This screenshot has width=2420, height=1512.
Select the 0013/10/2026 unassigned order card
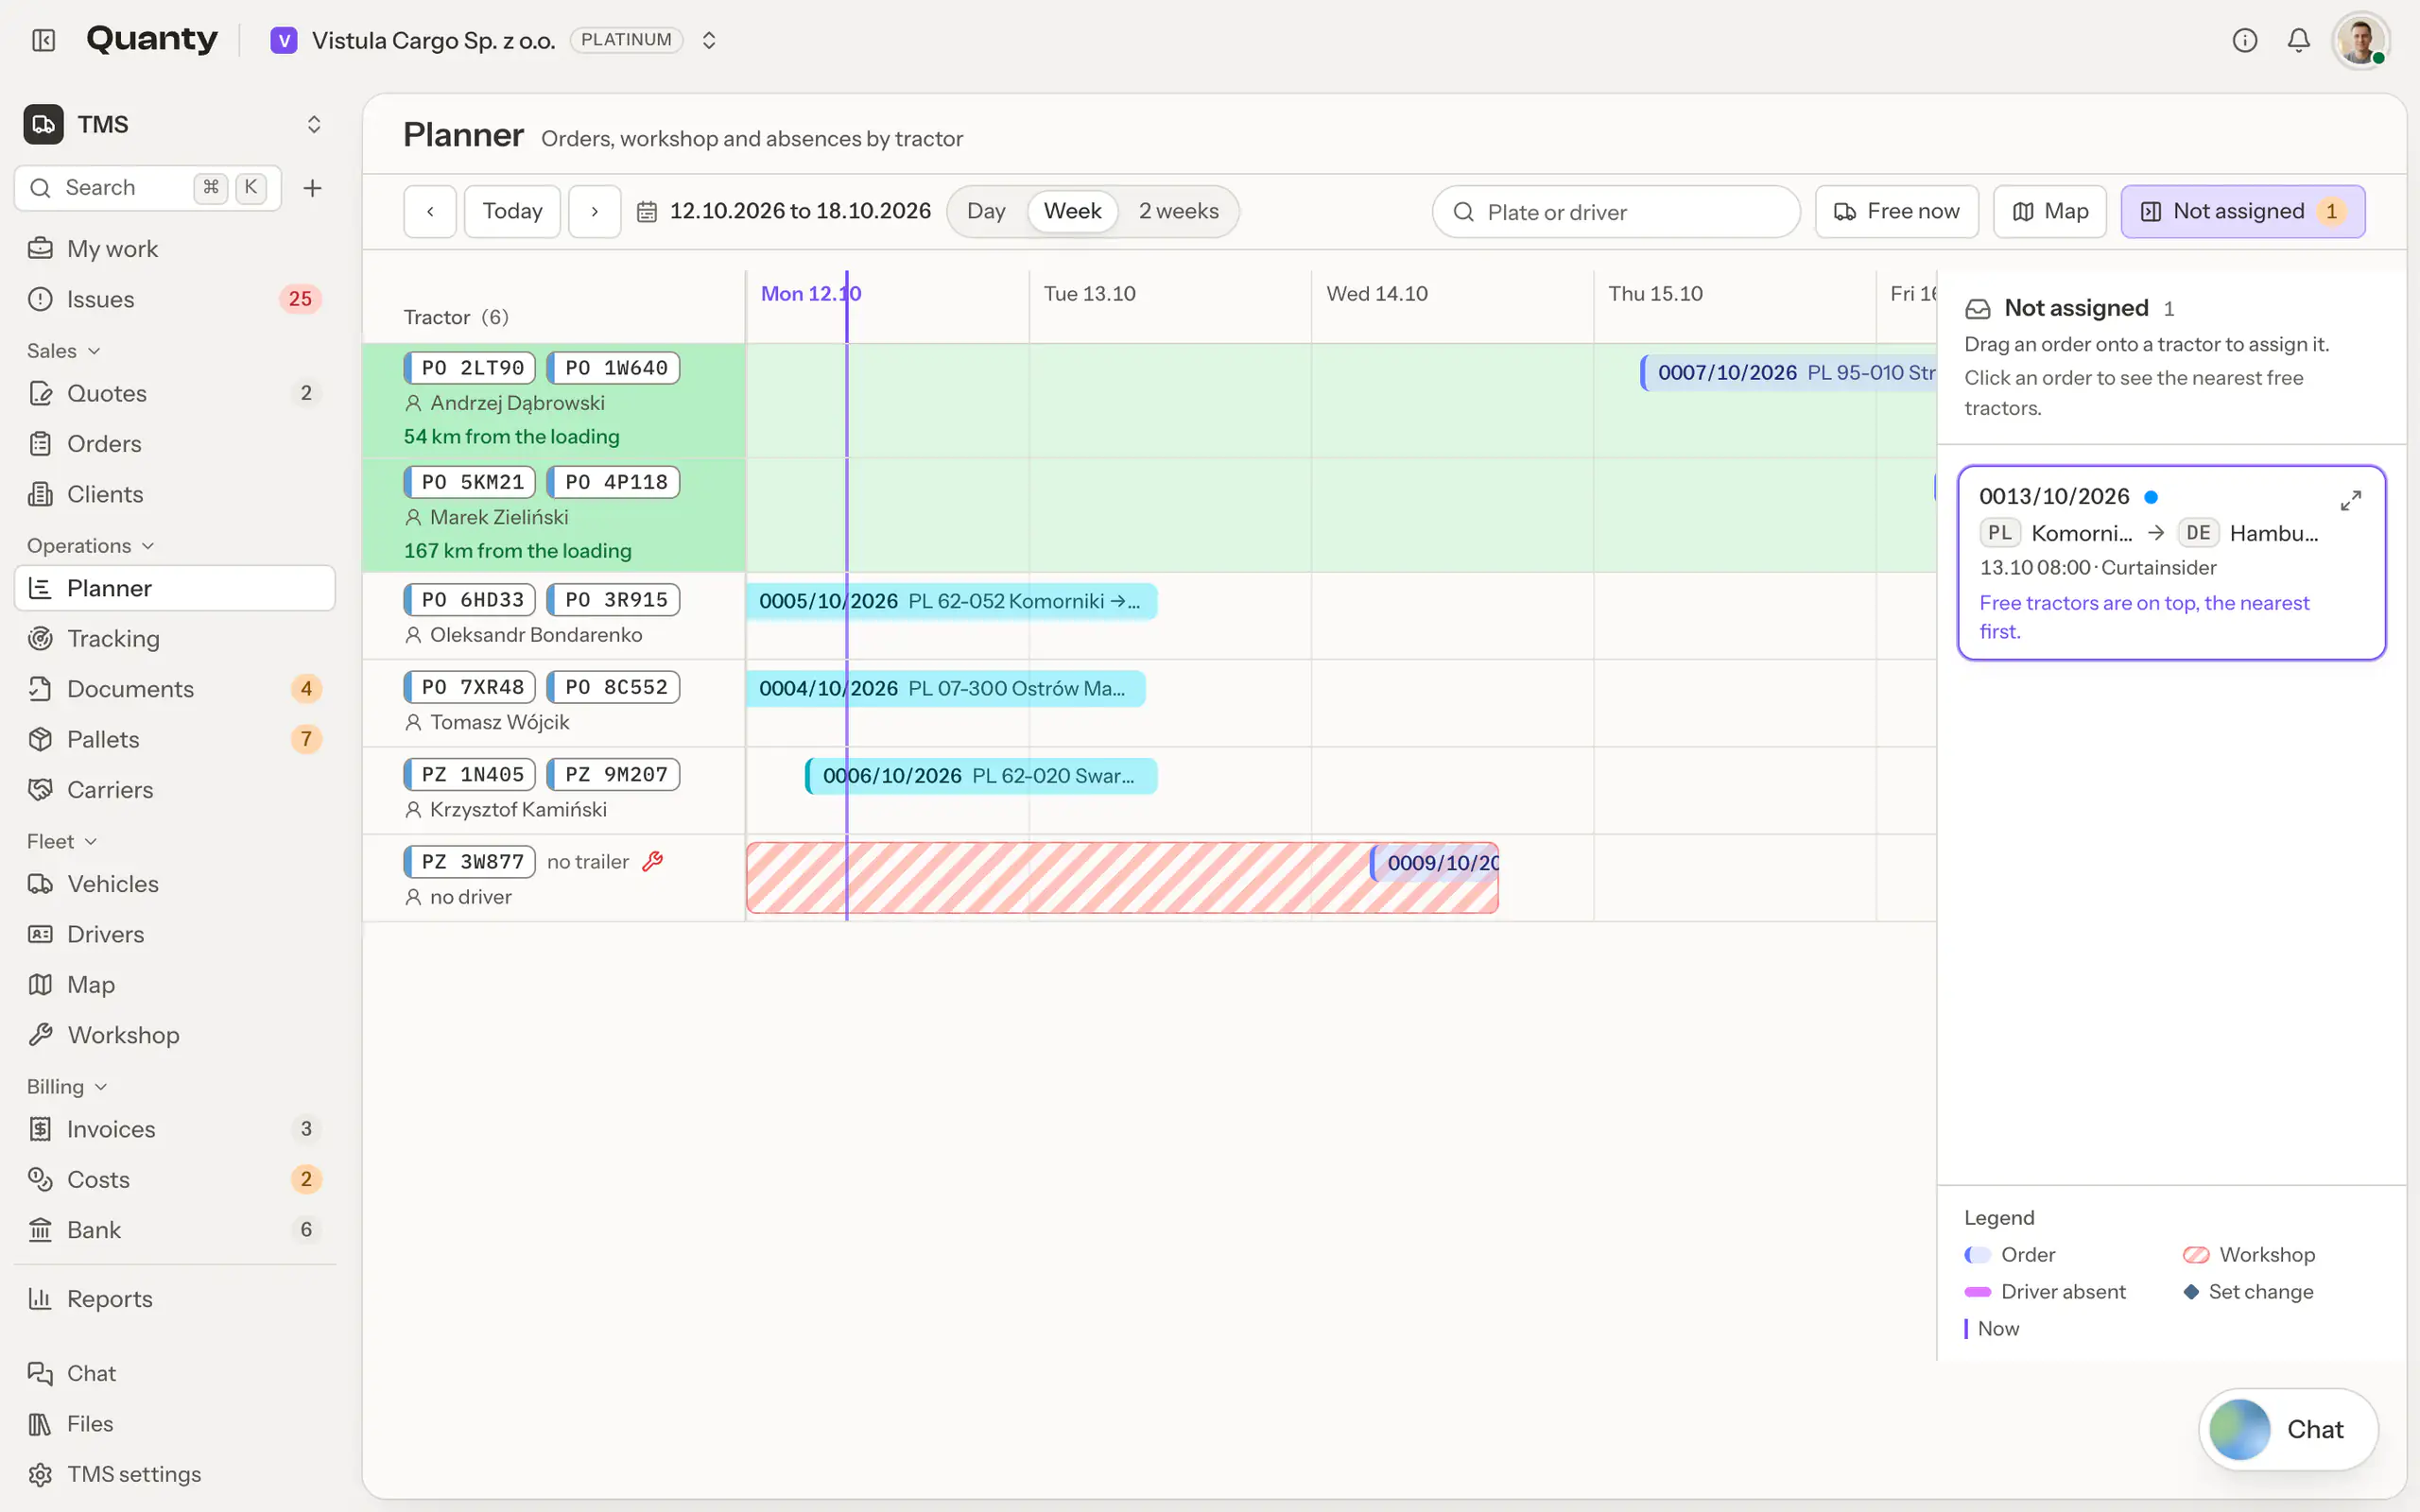click(x=2171, y=562)
